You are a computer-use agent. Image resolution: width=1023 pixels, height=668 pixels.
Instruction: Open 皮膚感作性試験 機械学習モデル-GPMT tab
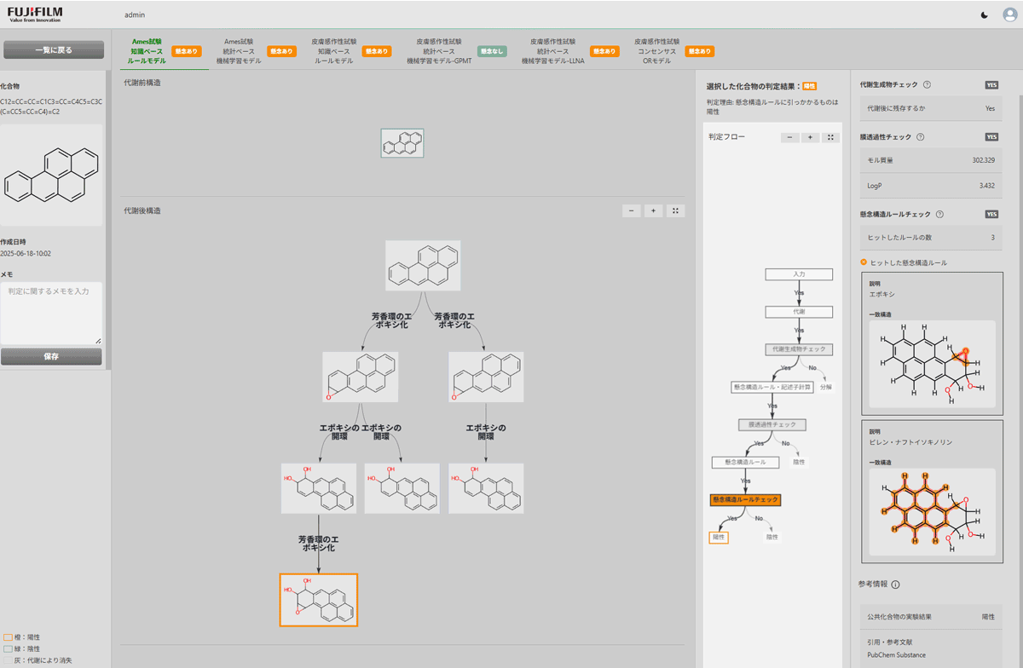(x=439, y=51)
